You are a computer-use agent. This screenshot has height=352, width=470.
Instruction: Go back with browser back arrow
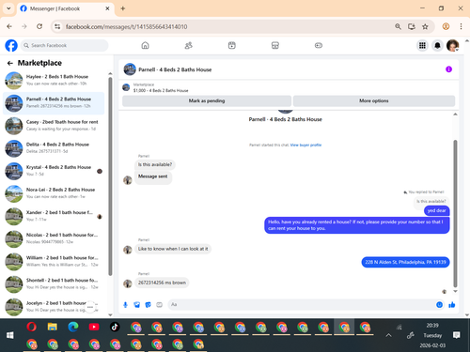[x=9, y=26]
